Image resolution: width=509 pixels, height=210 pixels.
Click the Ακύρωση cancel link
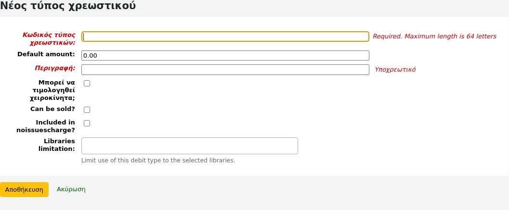pyautogui.click(x=71, y=189)
